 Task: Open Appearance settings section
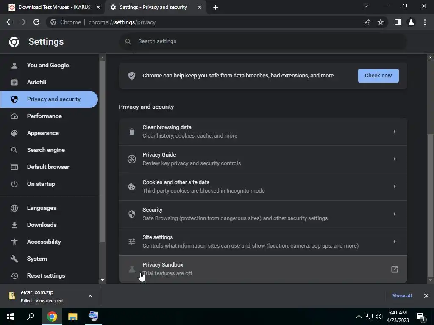[x=49, y=133]
